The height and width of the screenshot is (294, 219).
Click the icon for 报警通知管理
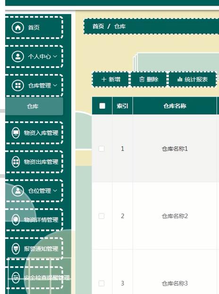click(x=16, y=249)
